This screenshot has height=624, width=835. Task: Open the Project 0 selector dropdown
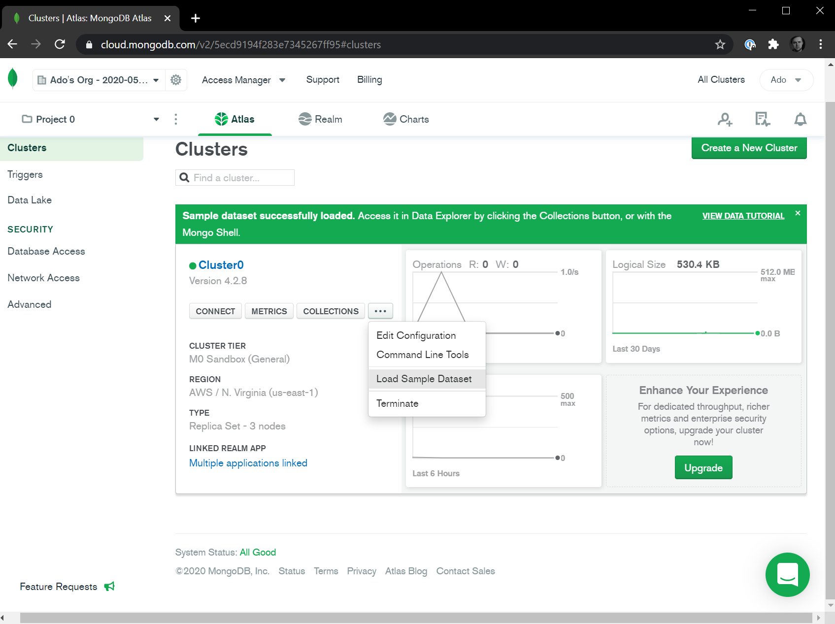91,119
